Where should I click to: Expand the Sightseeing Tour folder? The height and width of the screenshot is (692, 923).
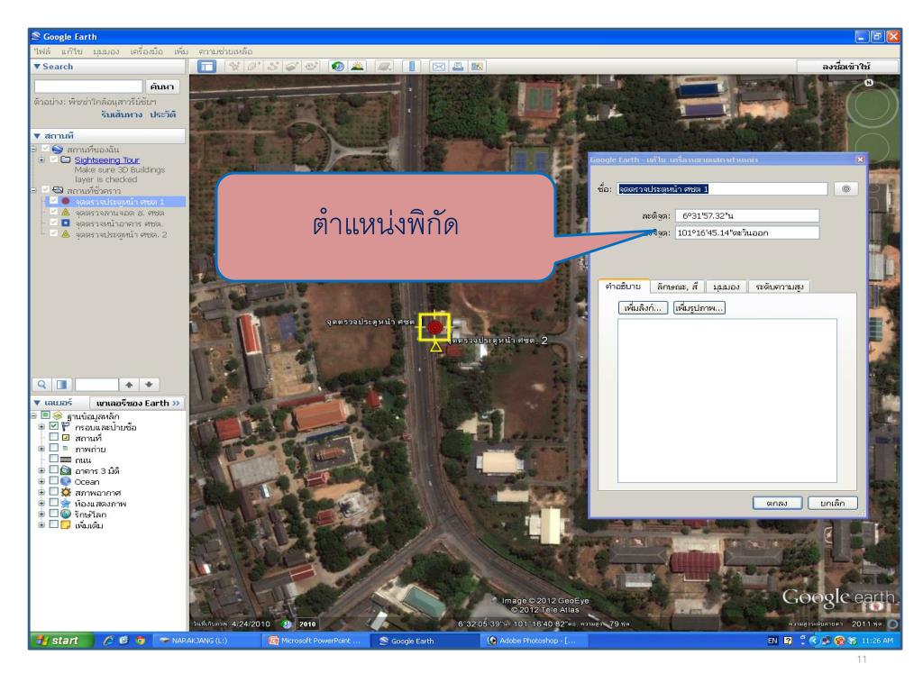click(x=41, y=159)
